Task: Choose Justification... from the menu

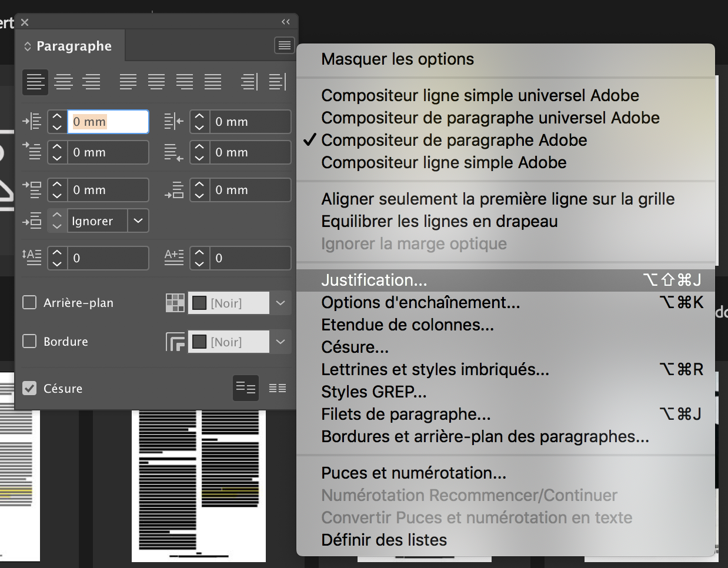Action: (x=374, y=280)
